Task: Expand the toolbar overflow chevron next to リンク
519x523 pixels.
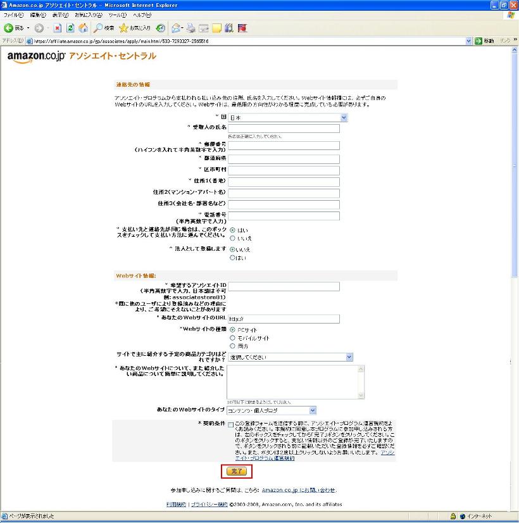Action: click(515, 39)
